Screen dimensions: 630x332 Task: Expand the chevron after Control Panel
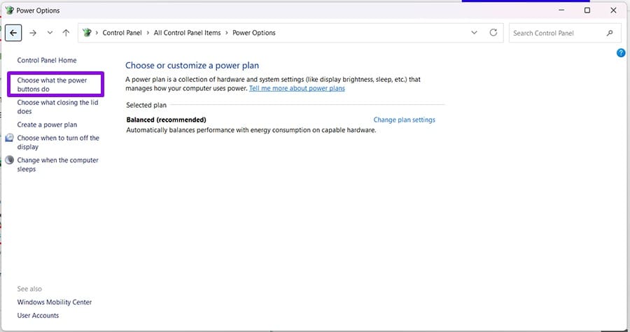(x=148, y=33)
